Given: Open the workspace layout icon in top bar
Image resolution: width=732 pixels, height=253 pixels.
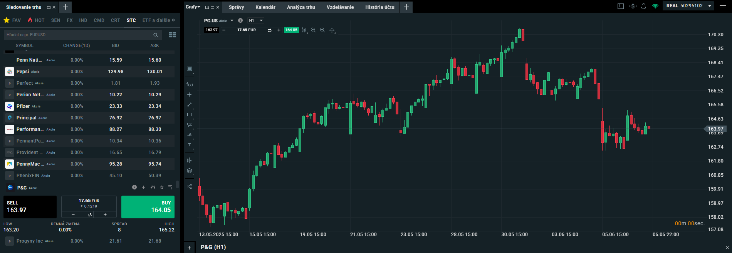Looking at the screenshot, I should (621, 6).
